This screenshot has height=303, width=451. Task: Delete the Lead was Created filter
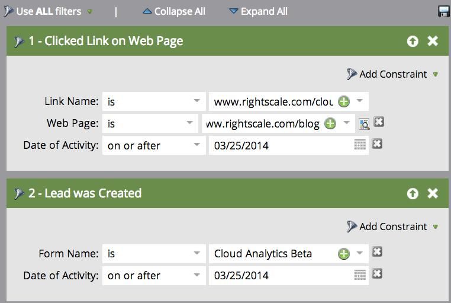tap(433, 193)
